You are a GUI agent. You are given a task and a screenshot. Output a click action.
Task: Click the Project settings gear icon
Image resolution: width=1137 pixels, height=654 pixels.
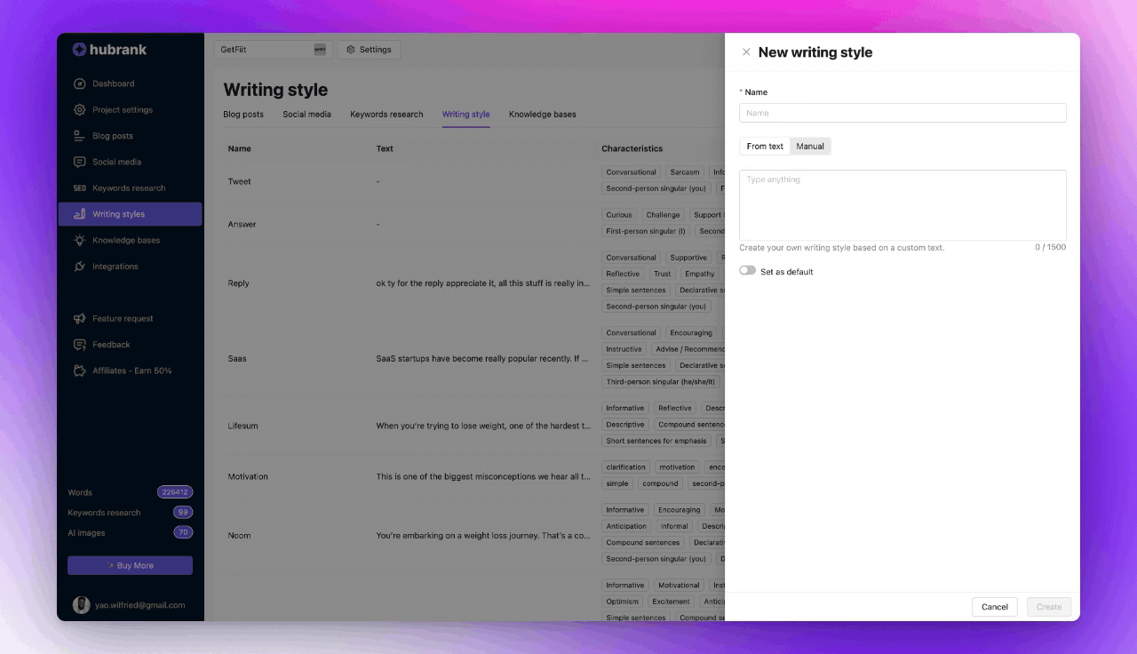80,110
